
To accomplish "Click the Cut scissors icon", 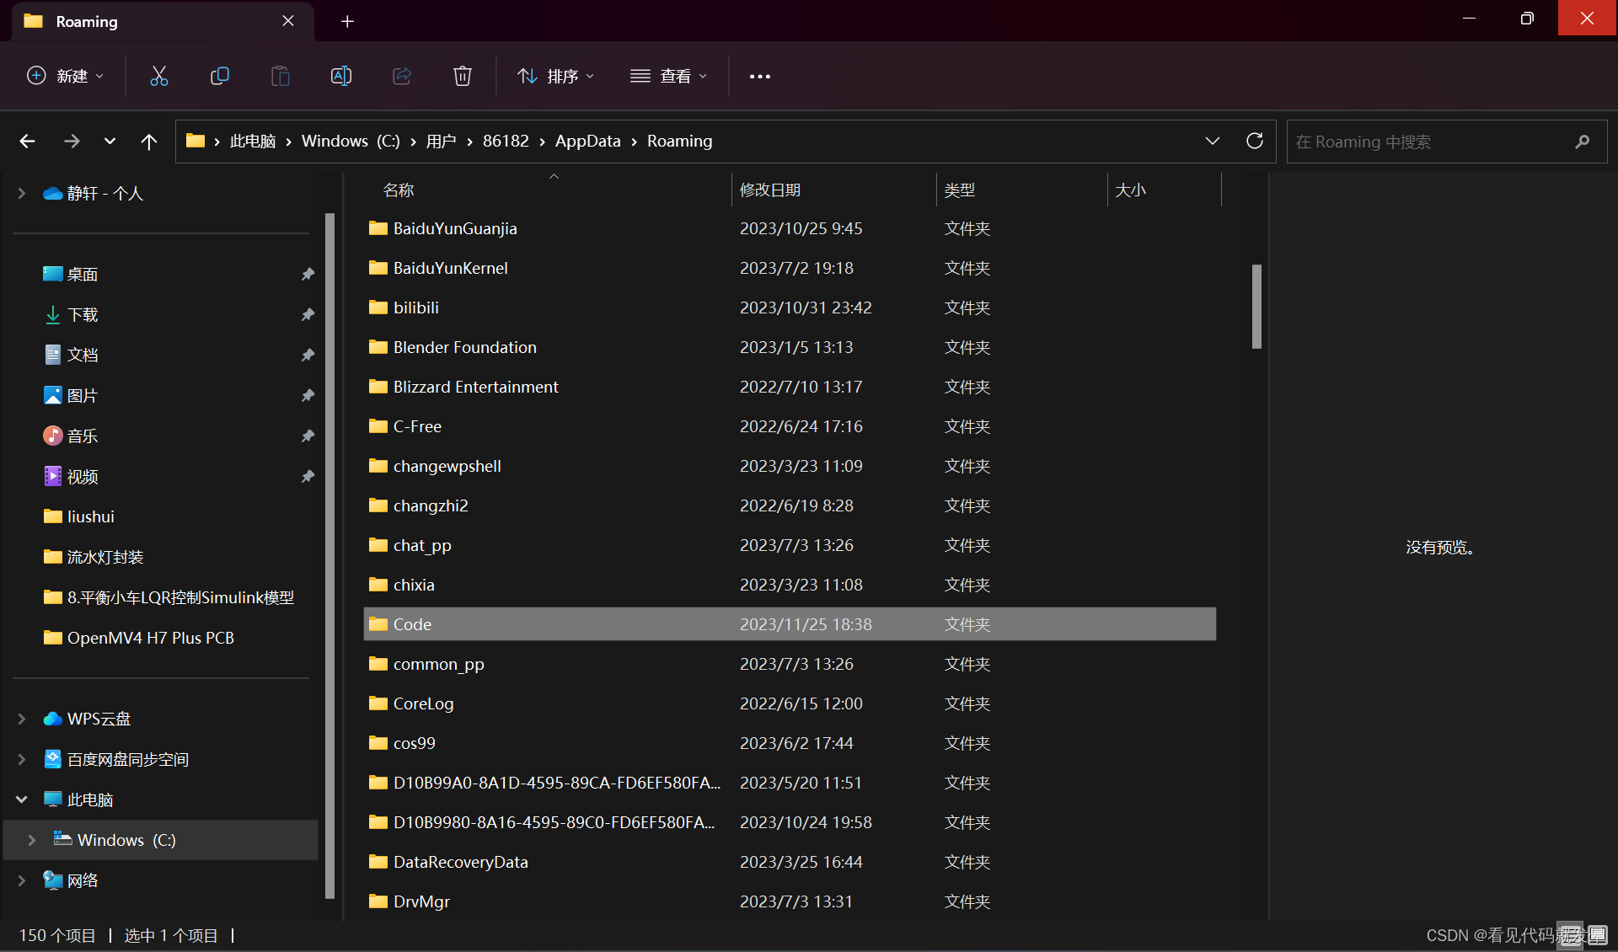I will (x=159, y=76).
